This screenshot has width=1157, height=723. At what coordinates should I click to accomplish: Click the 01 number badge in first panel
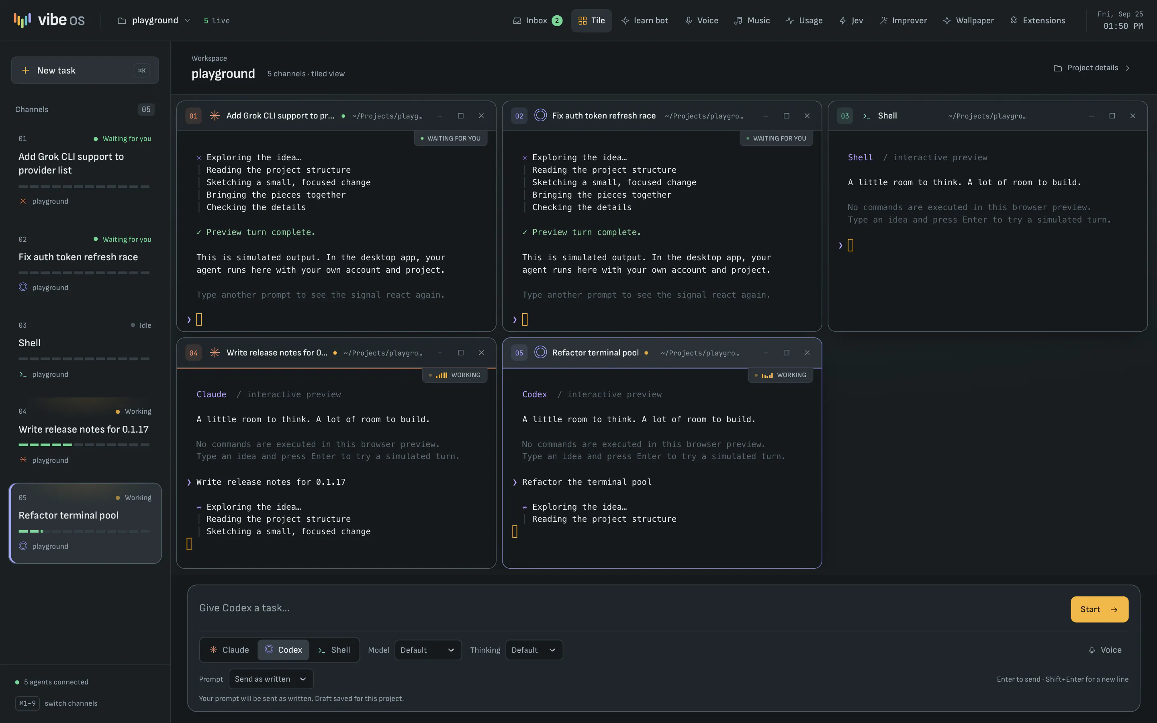[x=194, y=116]
